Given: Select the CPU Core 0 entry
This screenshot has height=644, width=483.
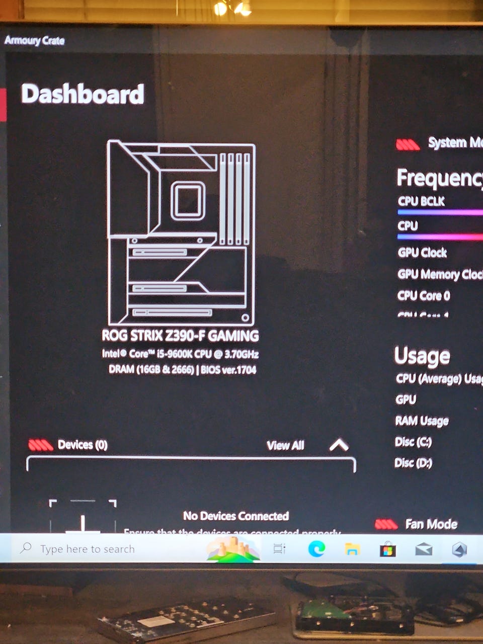Looking at the screenshot, I should [x=424, y=296].
